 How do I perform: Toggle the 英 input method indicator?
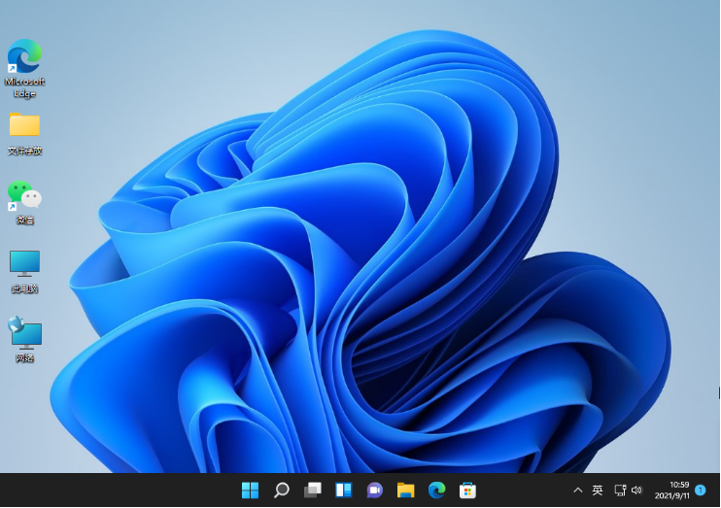point(598,491)
